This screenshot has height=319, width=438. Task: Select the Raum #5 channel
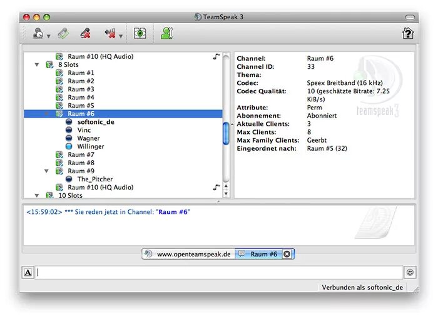pyautogui.click(x=81, y=106)
